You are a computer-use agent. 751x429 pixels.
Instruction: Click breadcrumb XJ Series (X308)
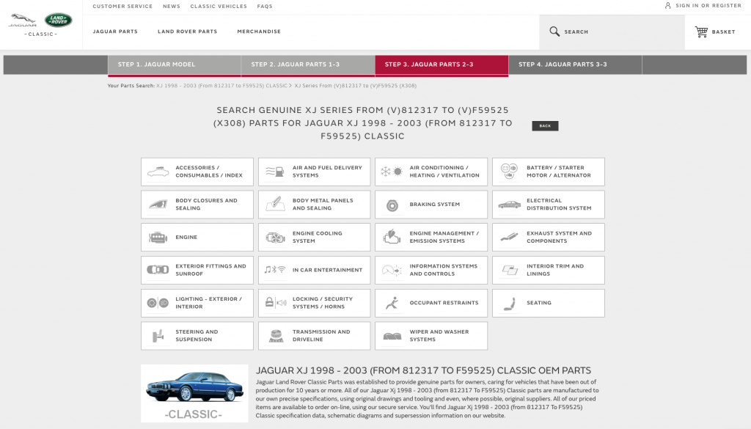tap(356, 86)
